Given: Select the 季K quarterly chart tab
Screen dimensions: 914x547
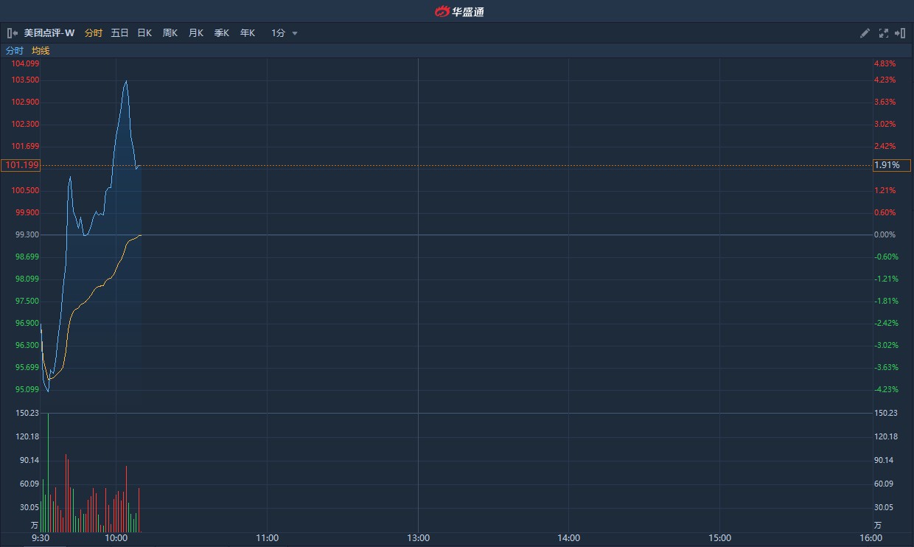Looking at the screenshot, I should [x=221, y=33].
